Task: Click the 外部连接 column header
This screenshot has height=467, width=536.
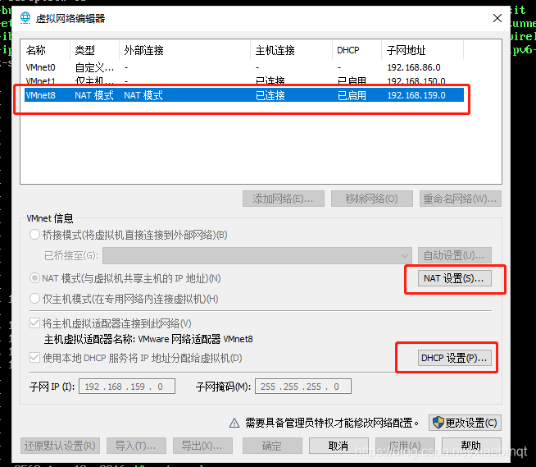Action: (x=184, y=50)
